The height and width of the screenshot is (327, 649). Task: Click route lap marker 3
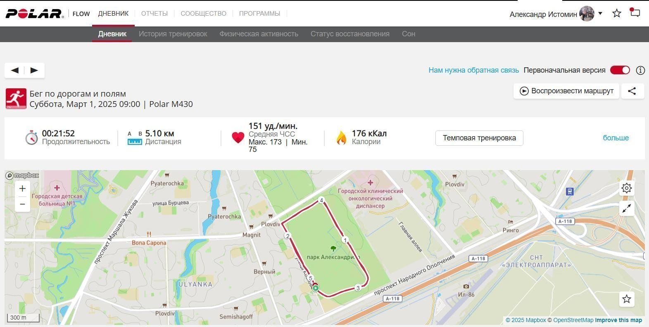(358, 288)
